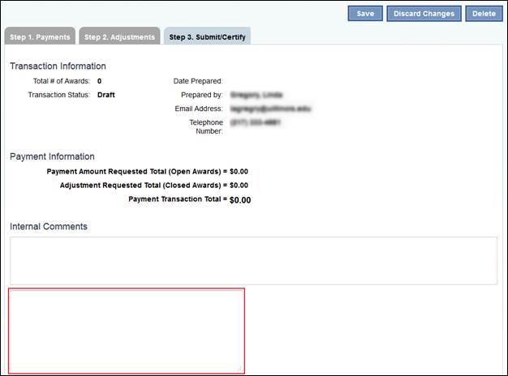The width and height of the screenshot is (508, 376).
Task: Click the Payment Transaction Total amount
Action: click(240, 199)
